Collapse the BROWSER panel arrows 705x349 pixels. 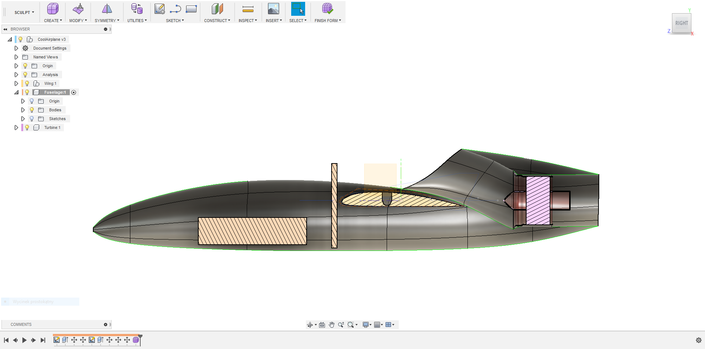5,29
